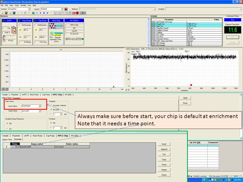Click the round enrichment valve icon

tap(52, 34)
